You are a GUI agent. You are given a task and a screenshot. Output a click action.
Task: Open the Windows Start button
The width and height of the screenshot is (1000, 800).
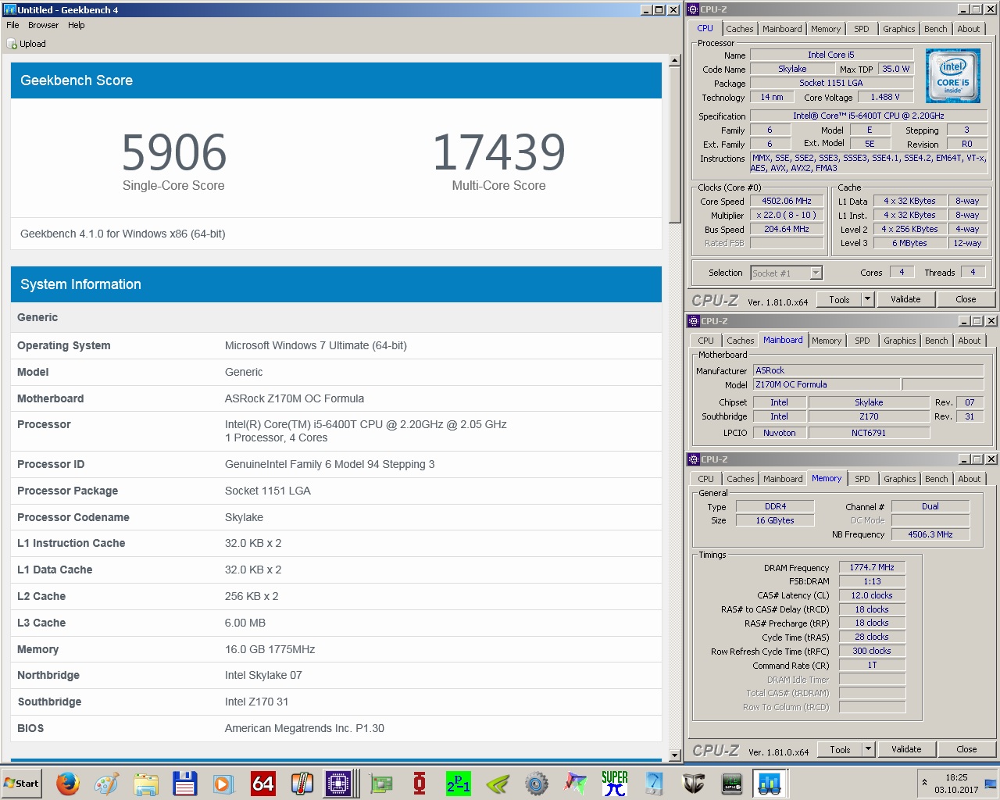[x=22, y=783]
